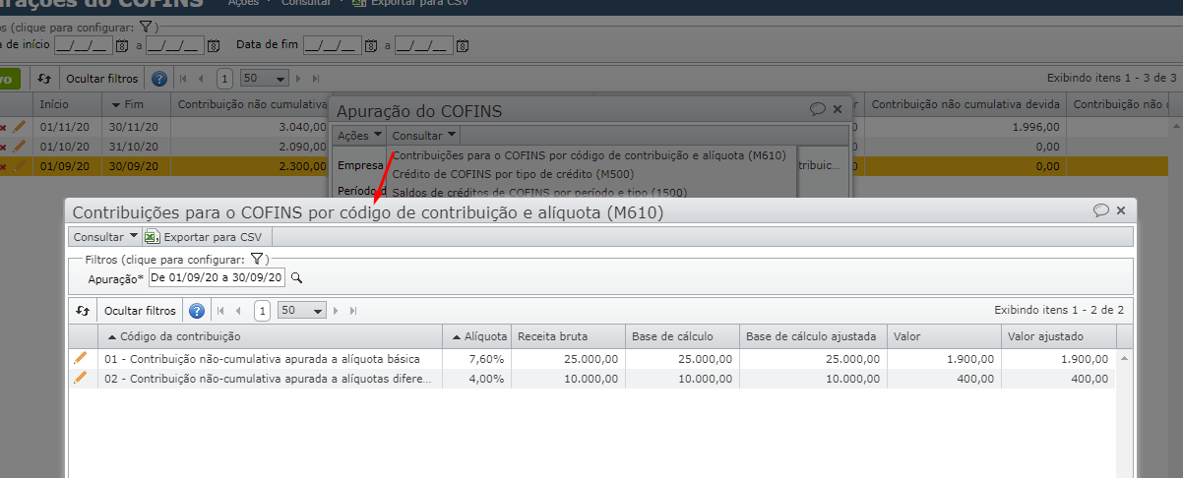Open calendar for first Data de início field
The height and width of the screenshot is (478, 1183).
pos(122,45)
